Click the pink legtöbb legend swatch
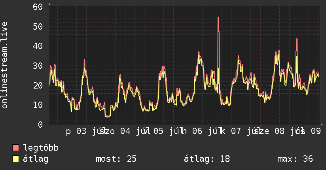The height and width of the screenshot is (170, 326). [15, 148]
